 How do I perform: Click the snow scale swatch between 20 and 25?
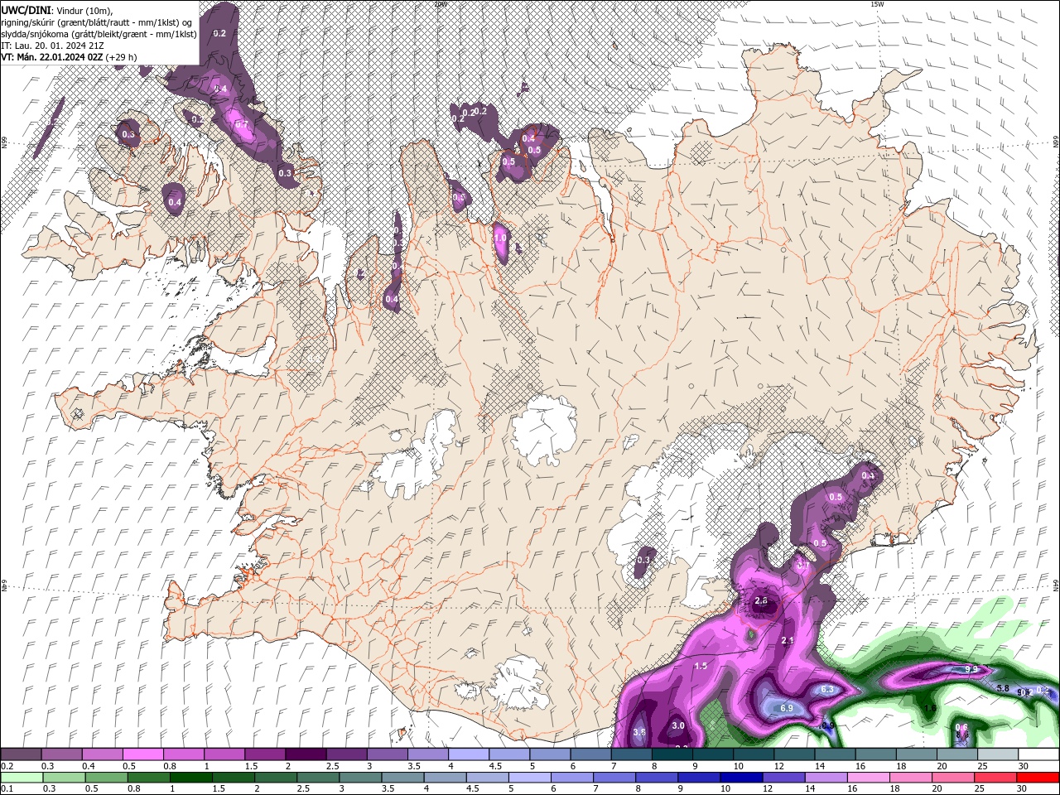pos(957,754)
